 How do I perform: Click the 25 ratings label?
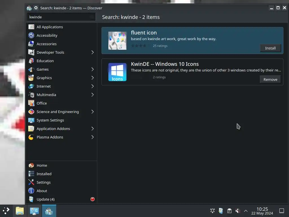click(x=160, y=46)
